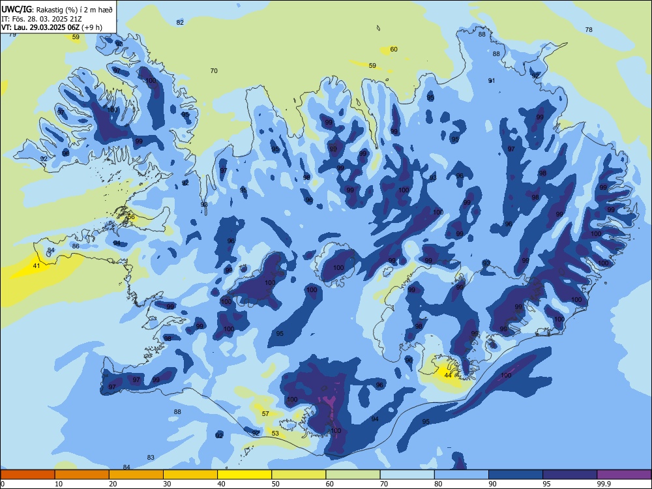Viewport: 652px width, 489px height.
Task: Click the map value '53' near south coast
Action: click(x=275, y=434)
